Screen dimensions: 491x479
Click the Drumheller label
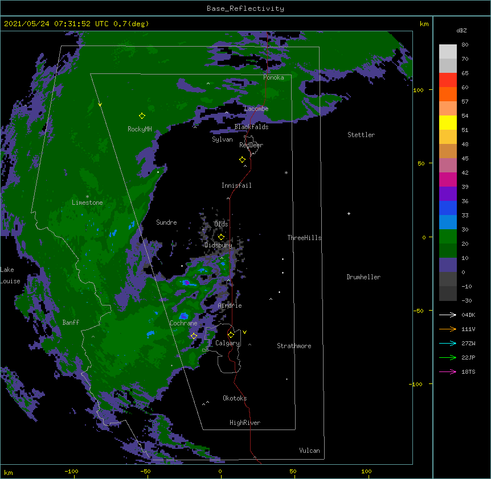[363, 277]
